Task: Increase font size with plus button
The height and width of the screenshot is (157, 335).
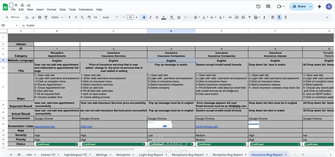Action: pyautogui.click(x=137, y=17)
